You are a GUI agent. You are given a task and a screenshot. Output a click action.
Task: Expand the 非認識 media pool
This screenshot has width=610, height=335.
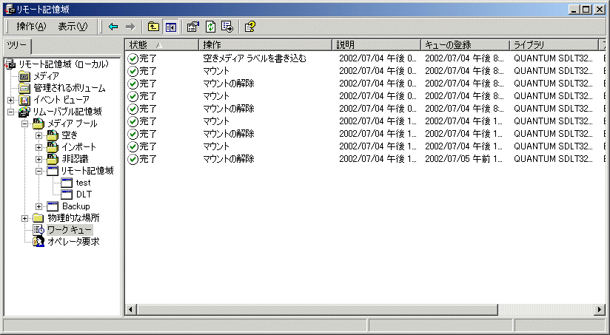tap(39, 159)
